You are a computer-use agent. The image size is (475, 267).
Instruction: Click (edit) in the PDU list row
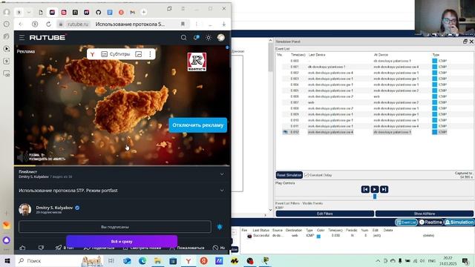tap(376, 236)
